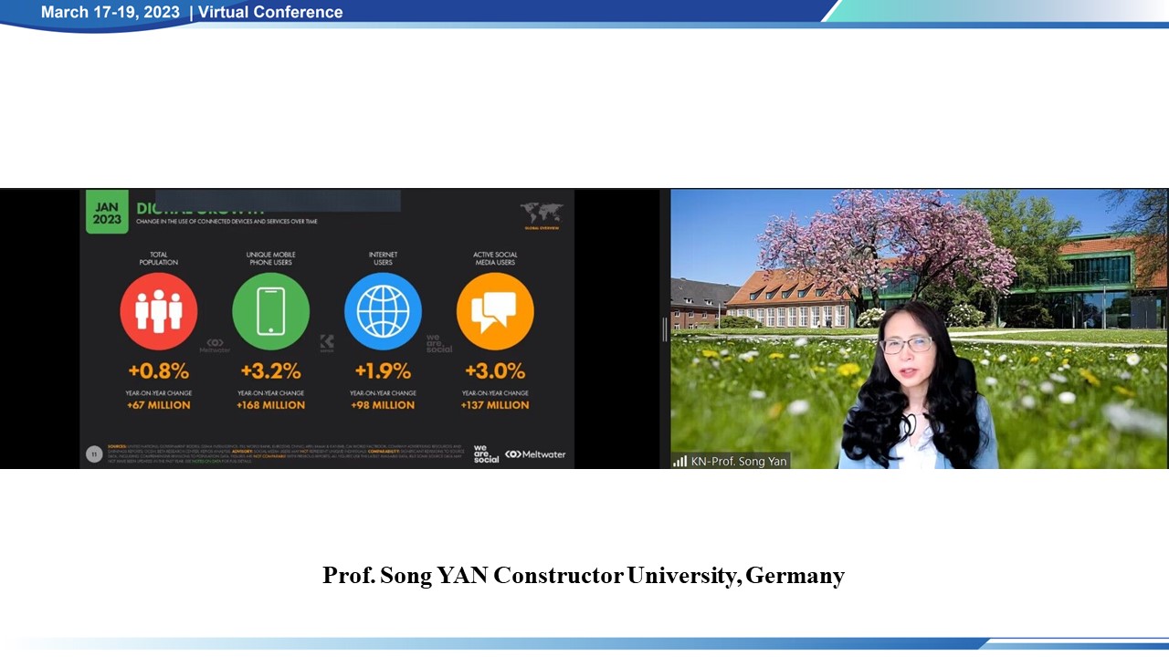Click the KN-Prof. Song Yan name label
Viewport: 1169px width, 657px height.
point(739,462)
